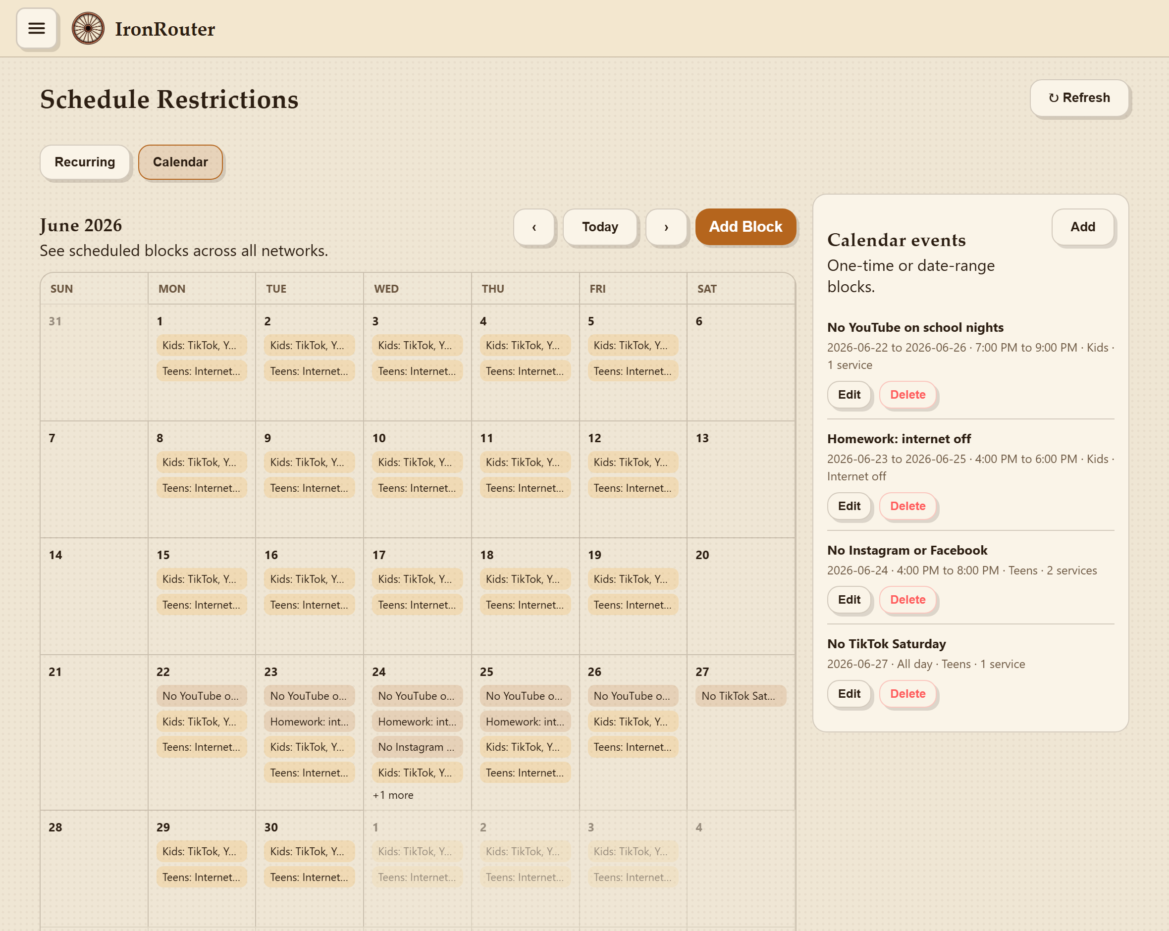Open Kids: TikTok block on June 29
This screenshot has width=1169, height=931.
(201, 851)
